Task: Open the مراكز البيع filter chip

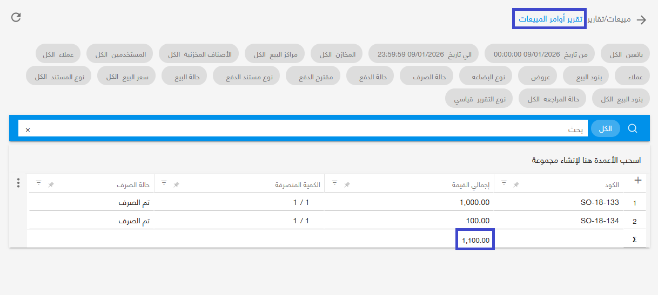Action: pyautogui.click(x=275, y=54)
